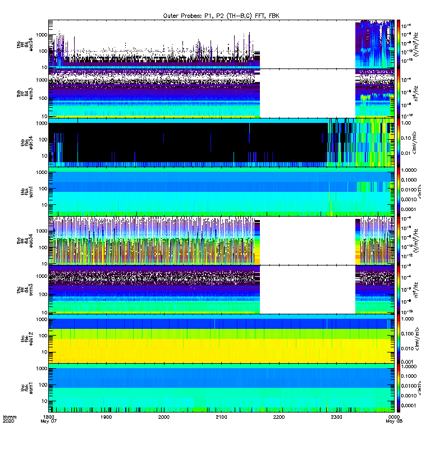Click the color bar of thb fff eac34 panel
421x449 pixels.
point(398,44)
